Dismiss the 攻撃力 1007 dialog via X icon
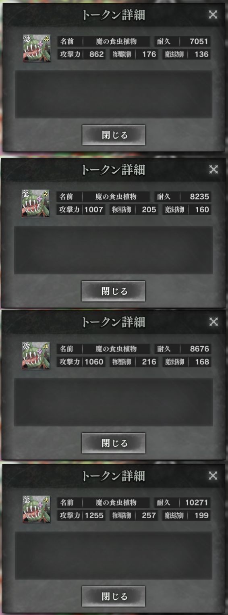Image resolution: width=228 pixels, height=615 pixels. pos(213,170)
